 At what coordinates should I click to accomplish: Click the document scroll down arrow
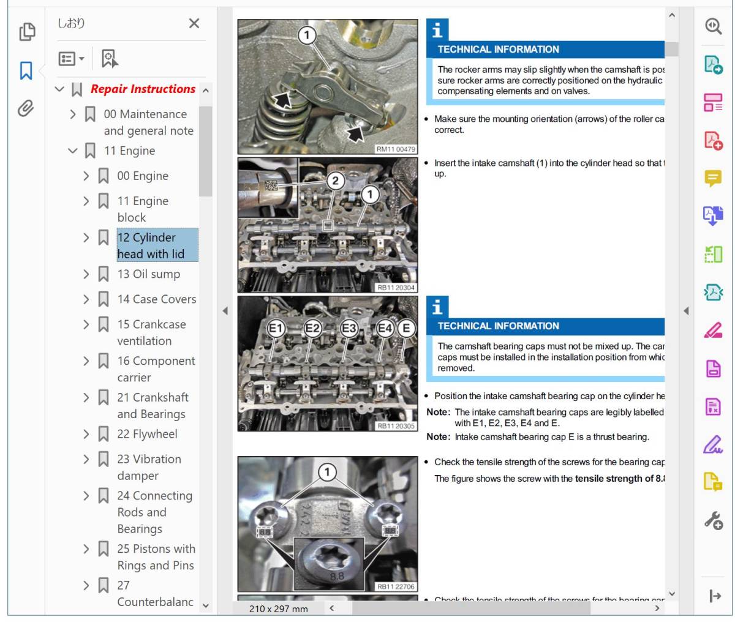(672, 593)
